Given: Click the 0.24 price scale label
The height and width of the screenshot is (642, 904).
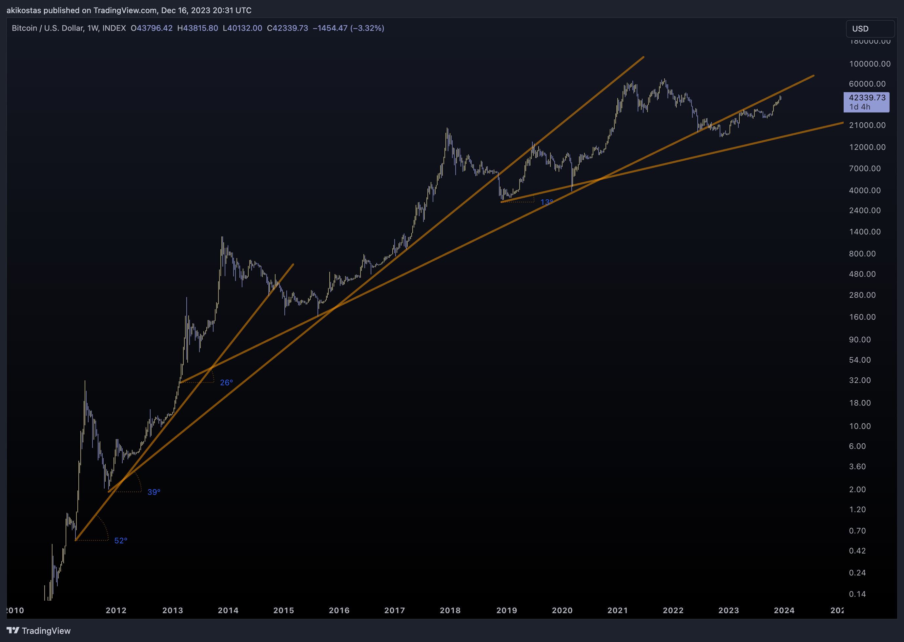Looking at the screenshot, I should [857, 572].
